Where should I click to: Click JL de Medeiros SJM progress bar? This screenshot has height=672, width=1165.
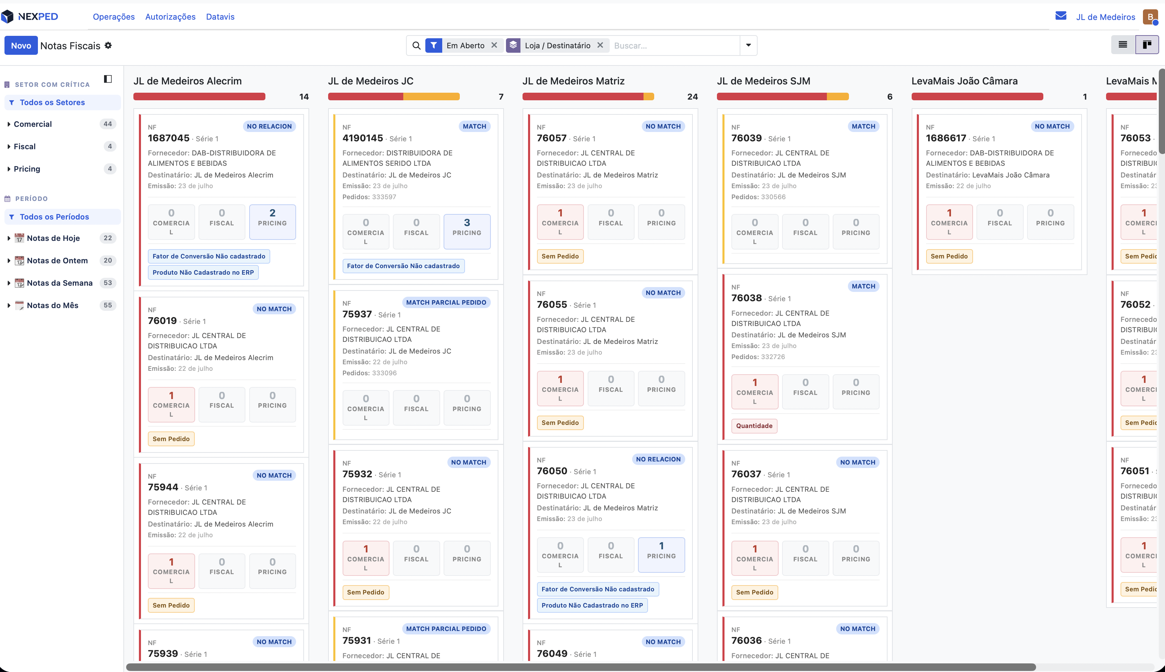[782, 96]
